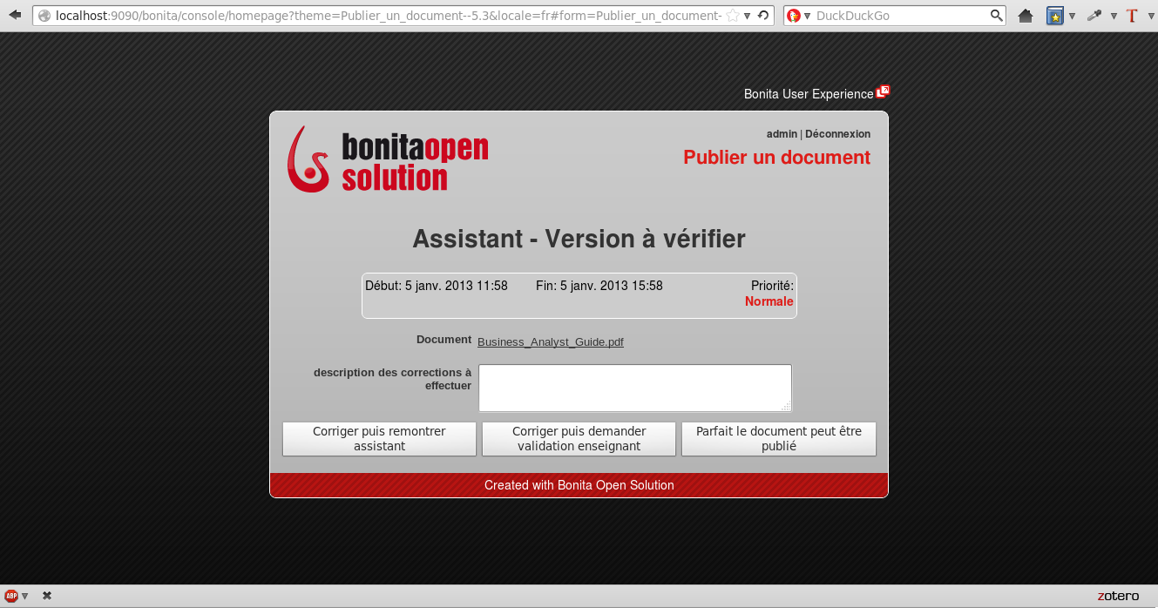Click the Bonita User Experience link

[809, 94]
